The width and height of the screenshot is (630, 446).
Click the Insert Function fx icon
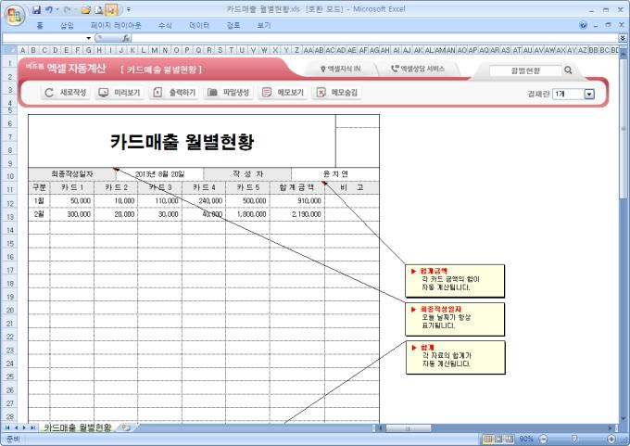[x=126, y=38]
